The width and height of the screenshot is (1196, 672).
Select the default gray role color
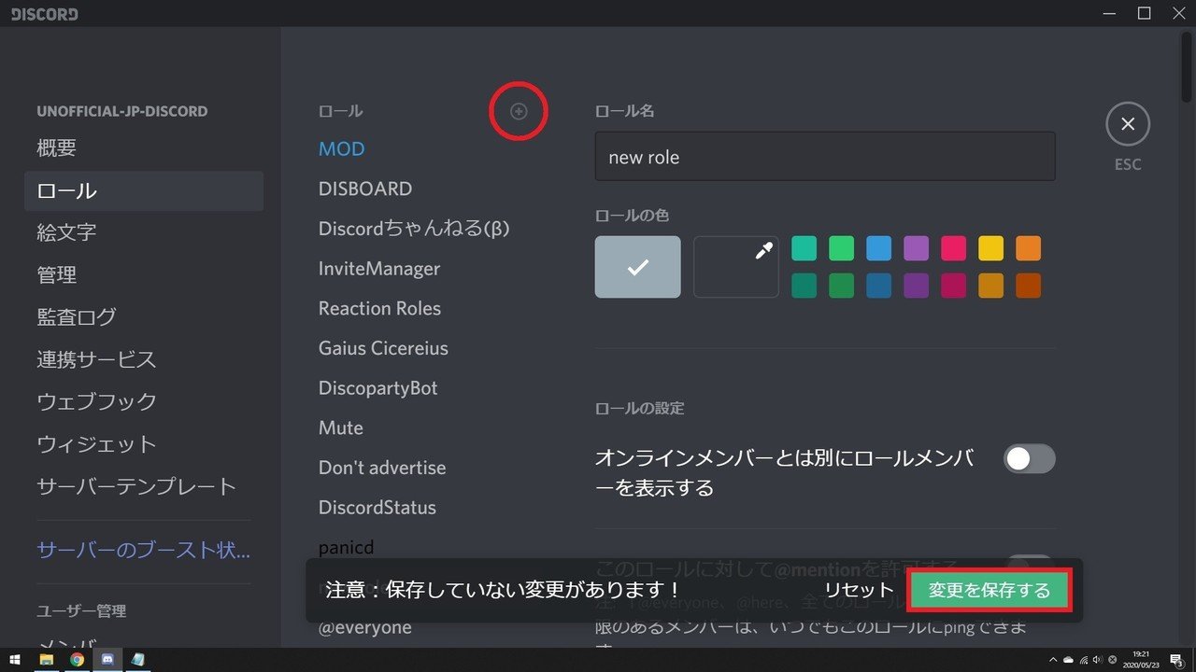tap(638, 267)
